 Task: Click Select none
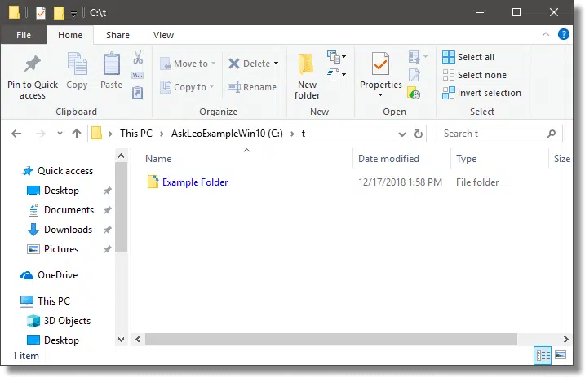[x=475, y=75]
